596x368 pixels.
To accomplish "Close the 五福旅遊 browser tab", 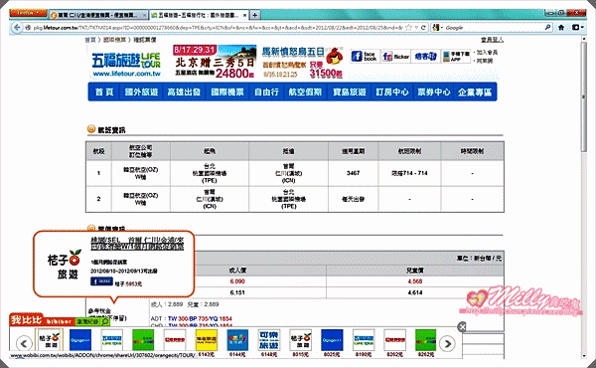I will click(244, 15).
